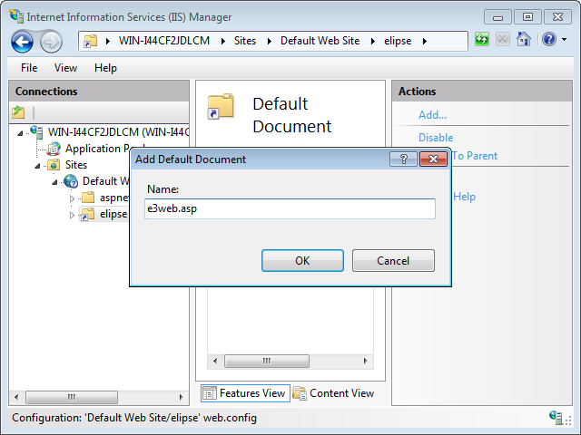The height and width of the screenshot is (435, 581).
Task: Click the dialog's question mark help button
Action: click(403, 159)
